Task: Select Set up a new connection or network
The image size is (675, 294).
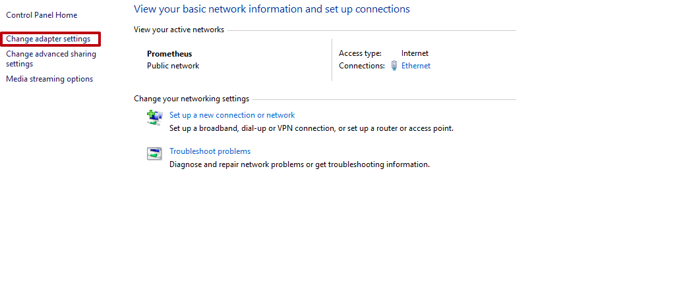Action: (232, 115)
